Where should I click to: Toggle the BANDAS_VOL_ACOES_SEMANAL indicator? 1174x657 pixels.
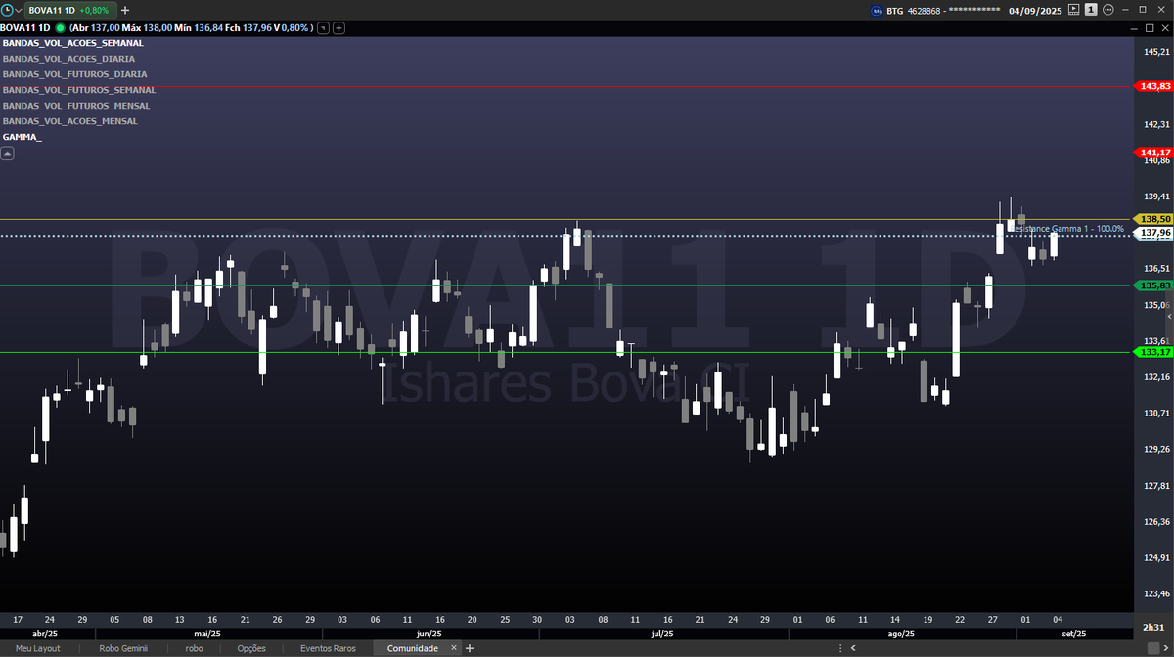coord(73,43)
